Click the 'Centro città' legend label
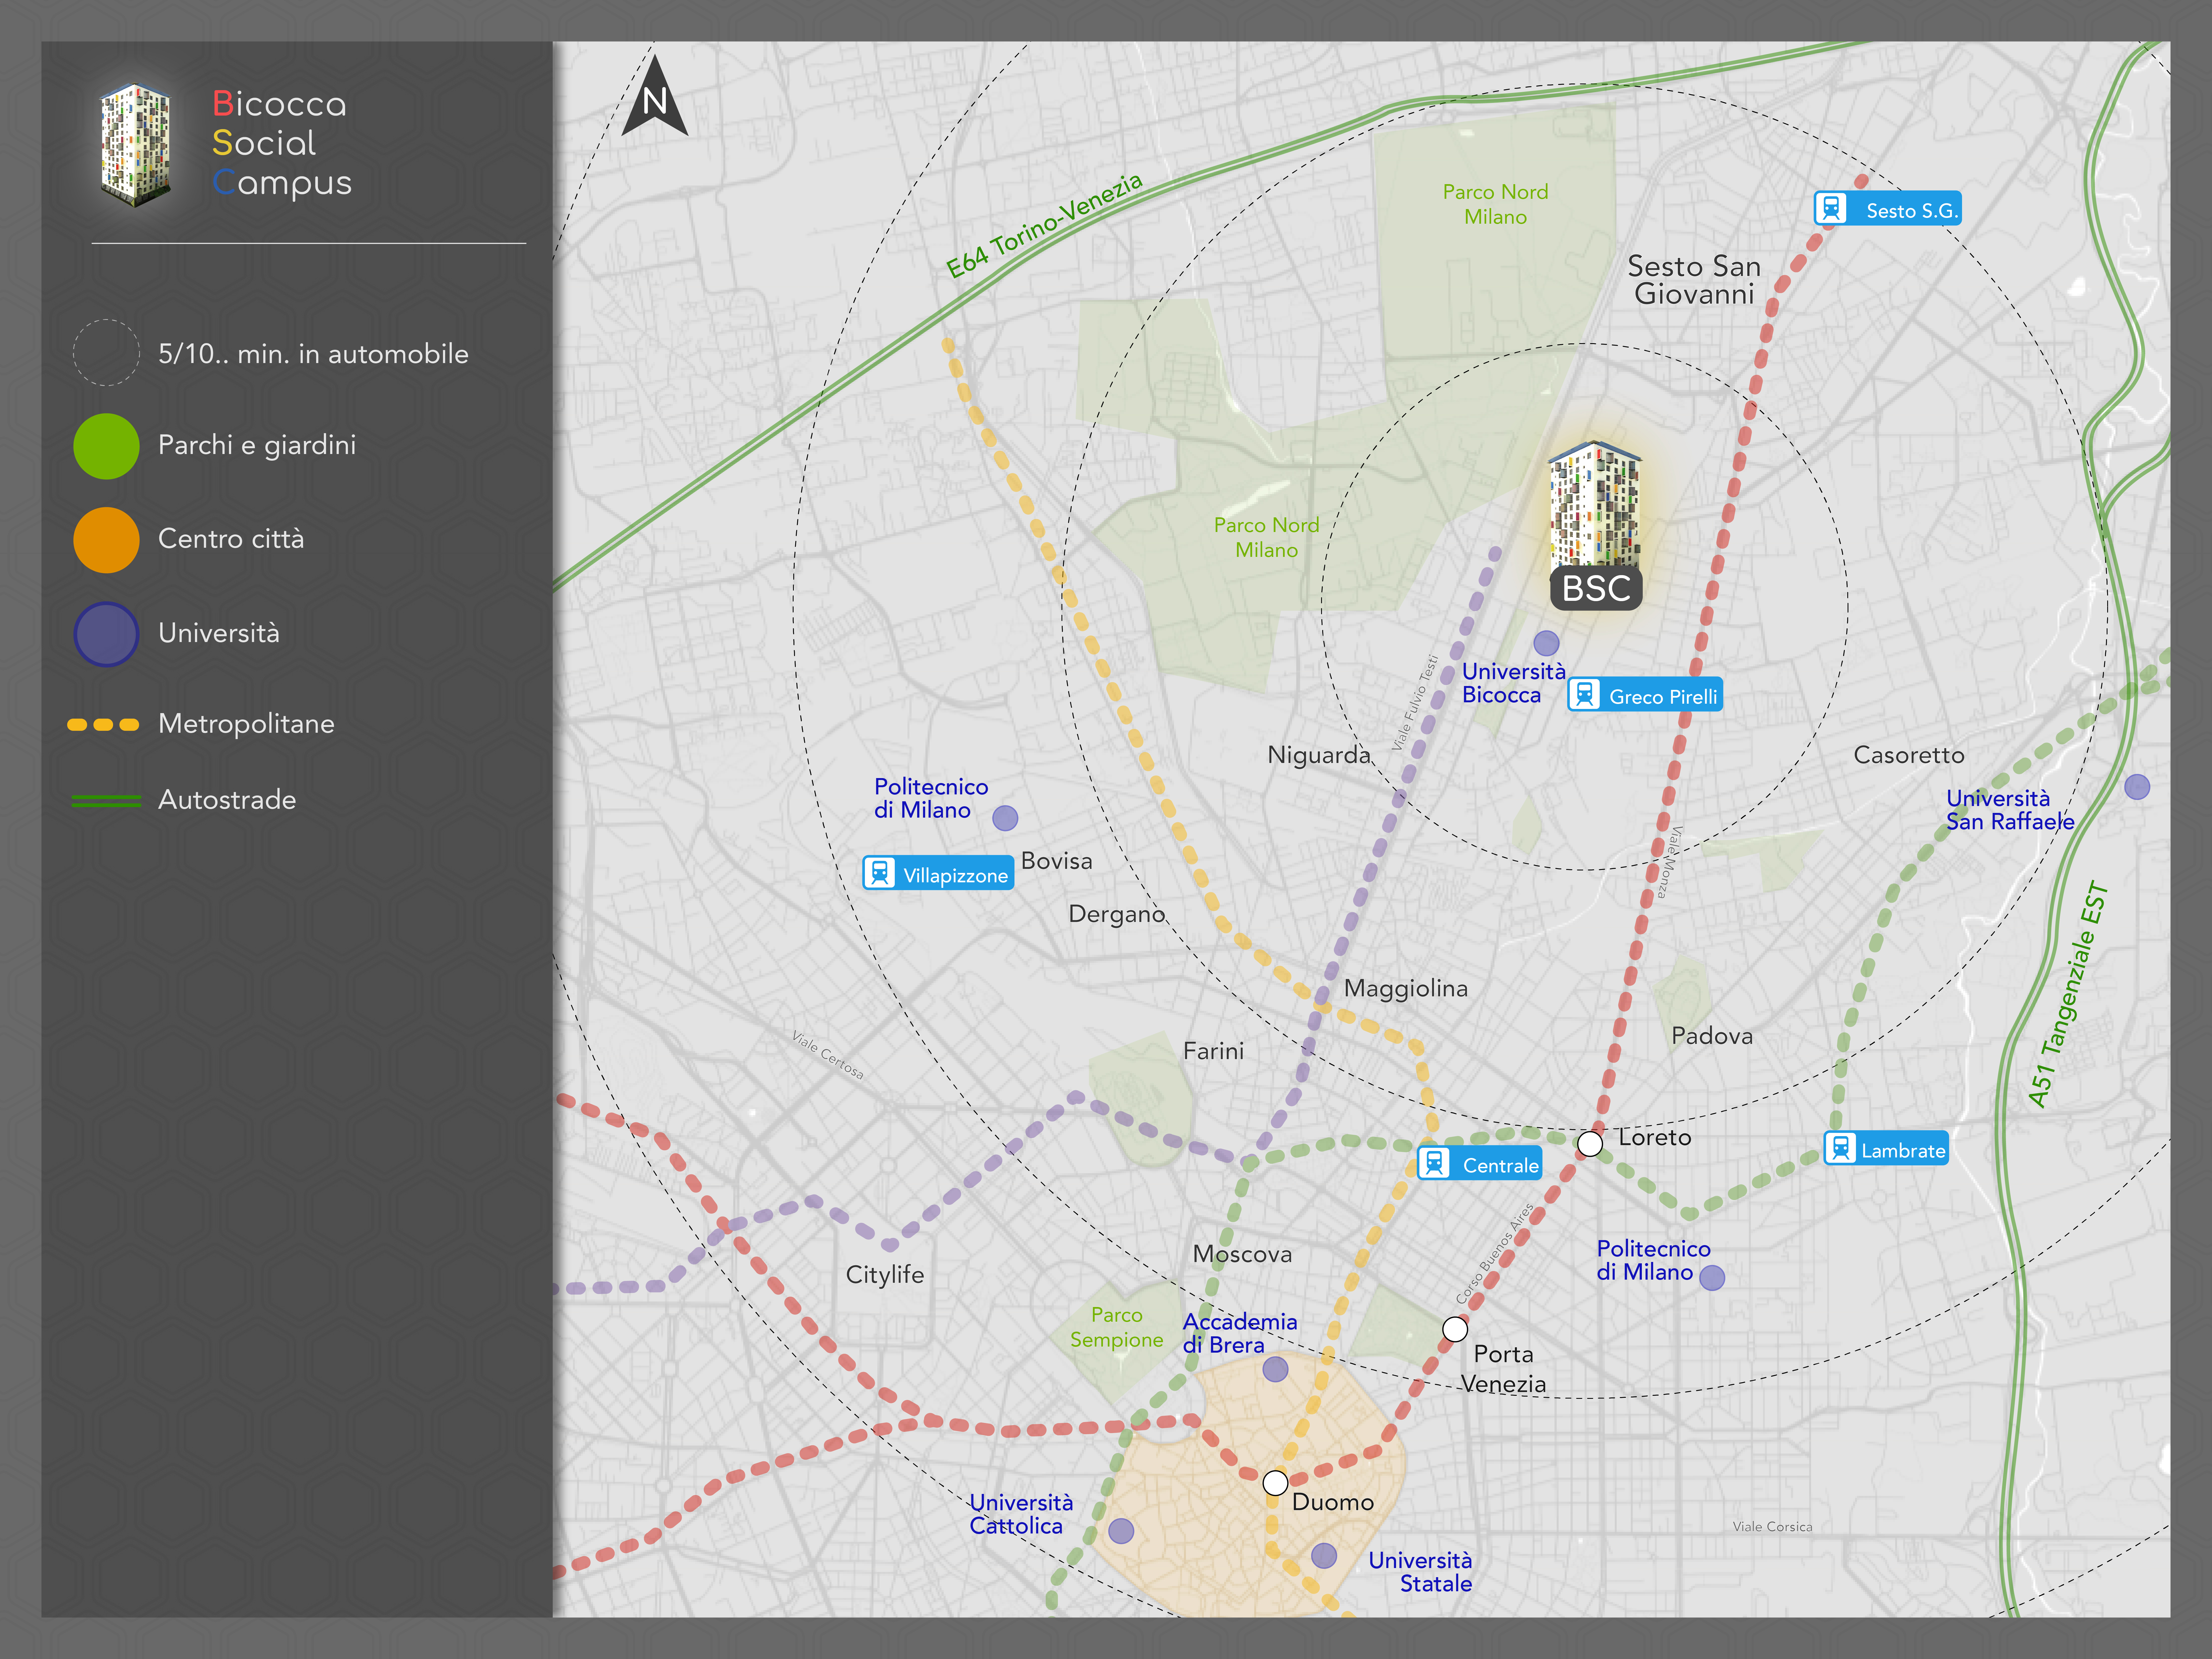Screen dimensions: 2212x1659 (231, 539)
